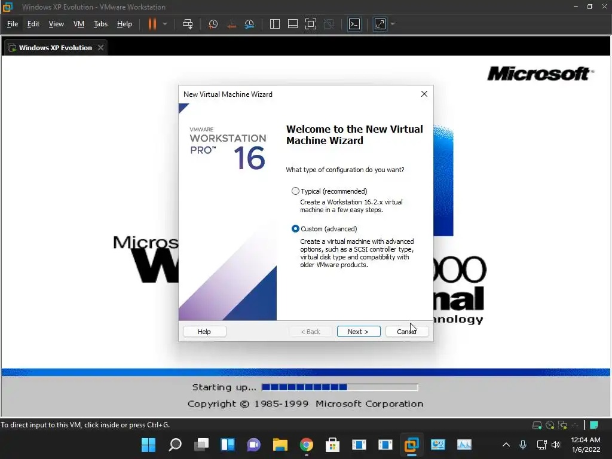Open taskbar Search
The width and height of the screenshot is (612, 459).
[175, 445]
